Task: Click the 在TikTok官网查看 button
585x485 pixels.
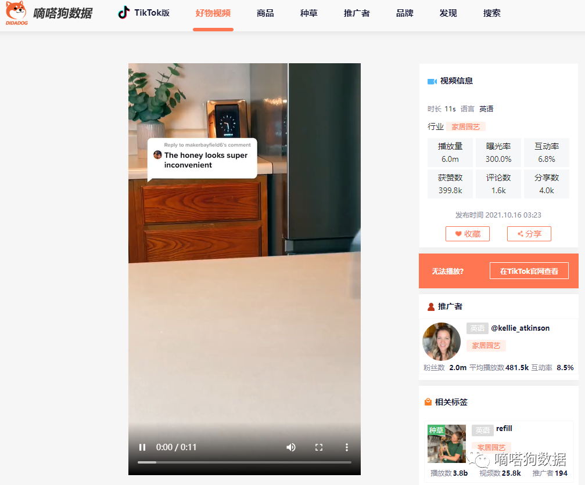Action: (529, 270)
